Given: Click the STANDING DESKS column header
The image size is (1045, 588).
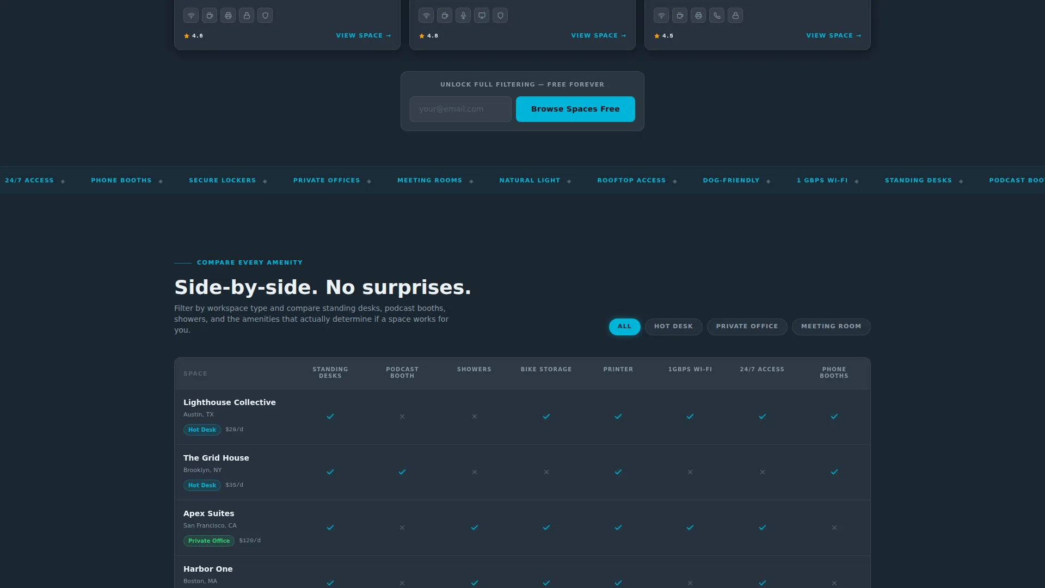Looking at the screenshot, I should [x=330, y=372].
